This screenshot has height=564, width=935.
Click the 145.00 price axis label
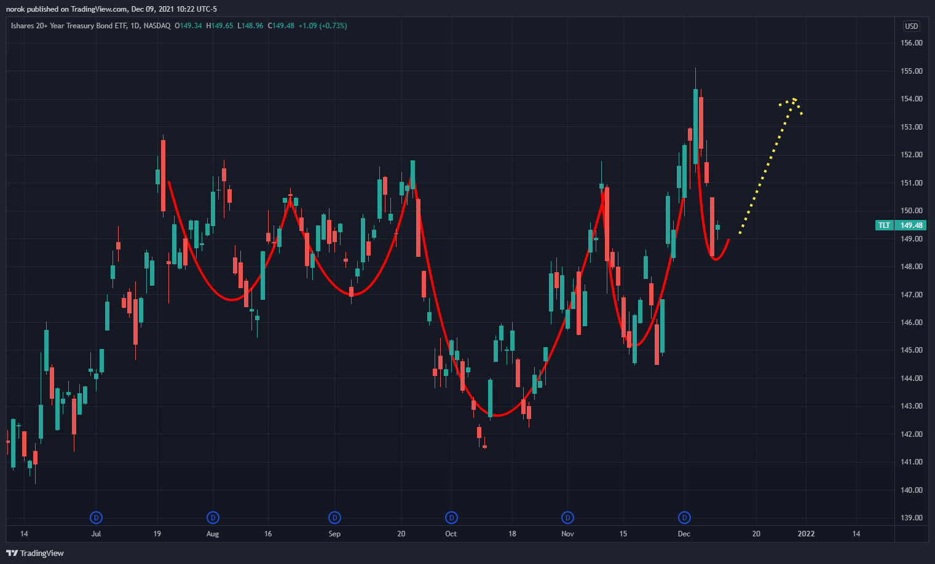[912, 350]
